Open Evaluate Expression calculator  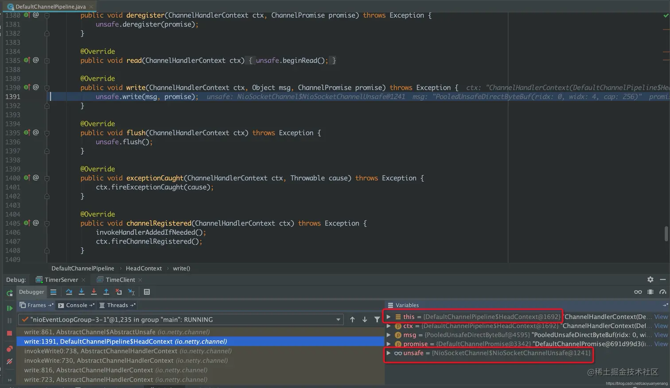tap(147, 292)
